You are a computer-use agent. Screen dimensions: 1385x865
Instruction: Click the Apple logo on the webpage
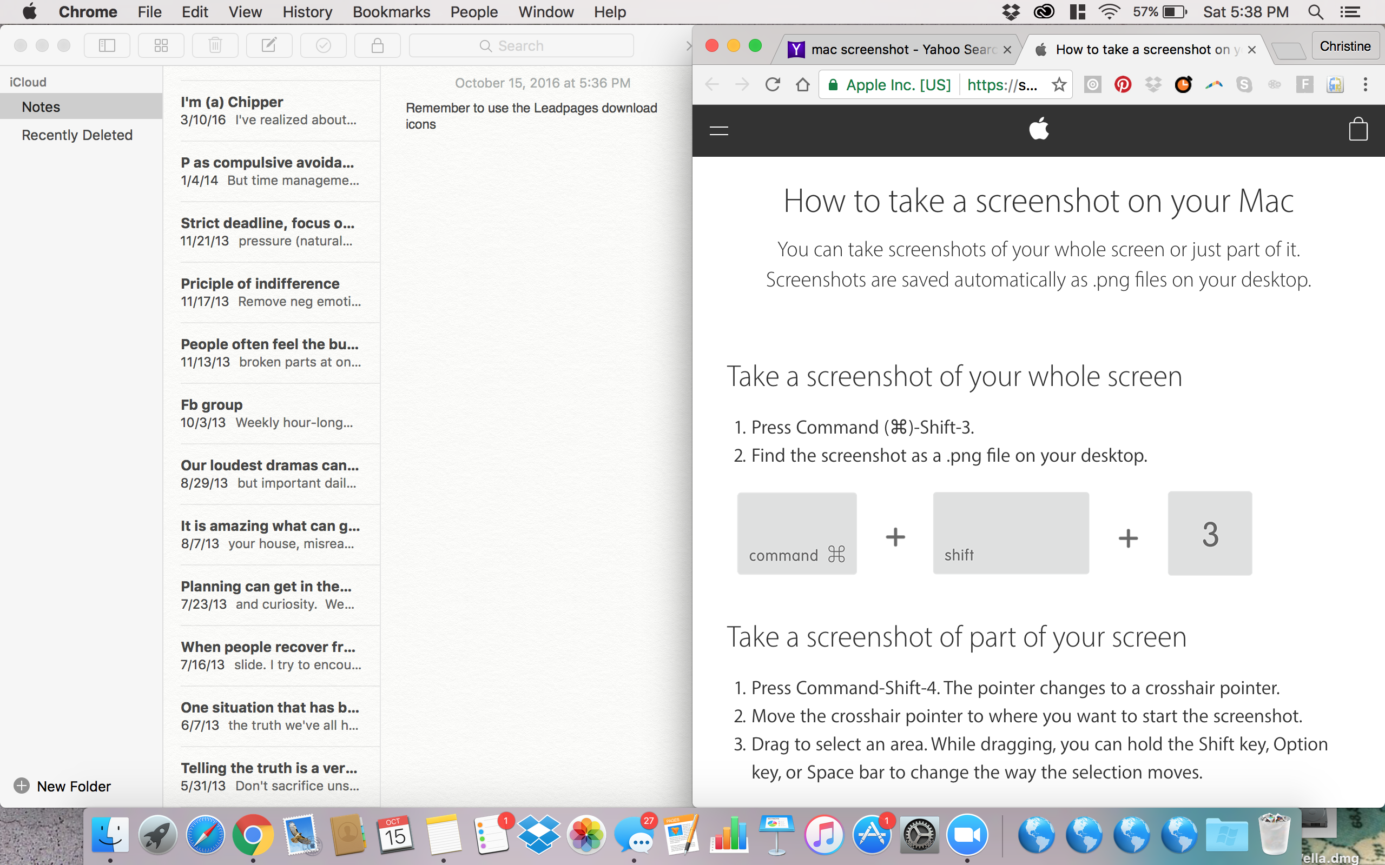1039,128
